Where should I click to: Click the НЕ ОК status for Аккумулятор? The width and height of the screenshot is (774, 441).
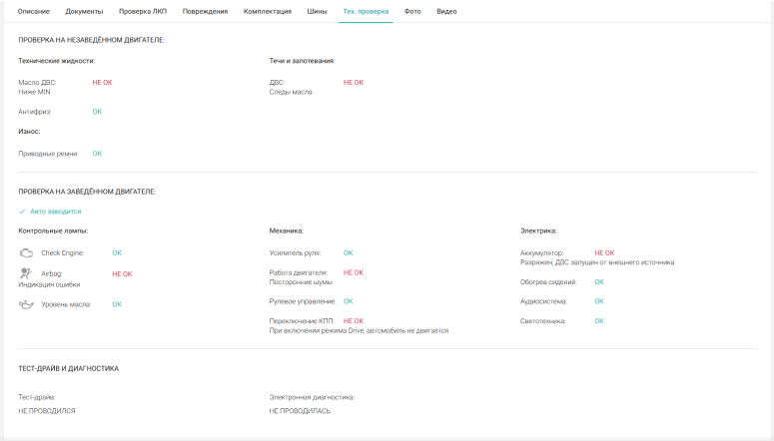click(x=604, y=253)
